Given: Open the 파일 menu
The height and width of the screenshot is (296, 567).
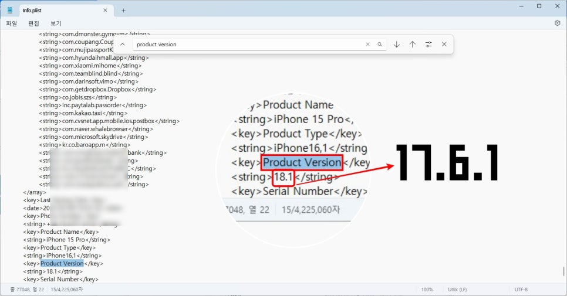Looking at the screenshot, I should coord(11,23).
